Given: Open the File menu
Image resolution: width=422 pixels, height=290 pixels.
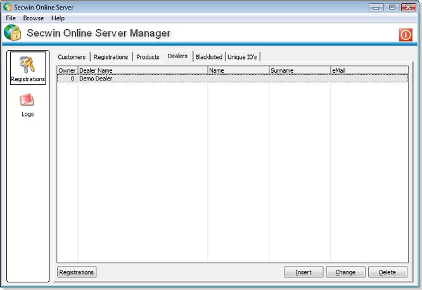Looking at the screenshot, I should point(11,18).
